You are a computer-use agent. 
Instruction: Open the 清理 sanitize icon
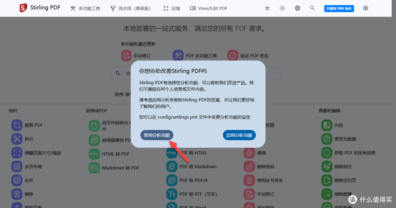pyautogui.click(x=249, y=153)
